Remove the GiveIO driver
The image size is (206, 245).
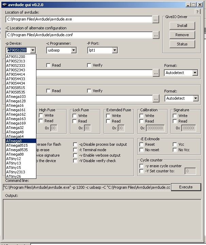[182, 35]
